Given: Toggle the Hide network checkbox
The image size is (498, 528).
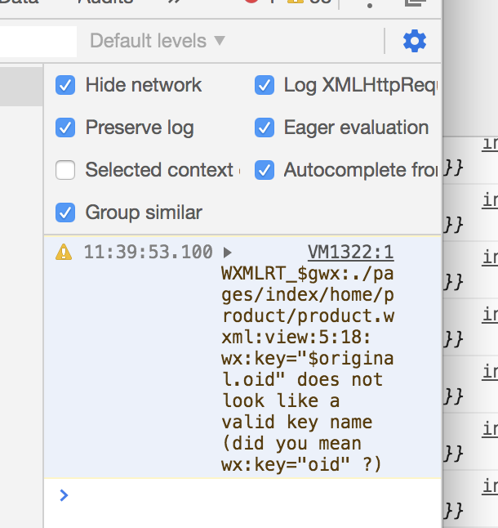Looking at the screenshot, I should (65, 85).
